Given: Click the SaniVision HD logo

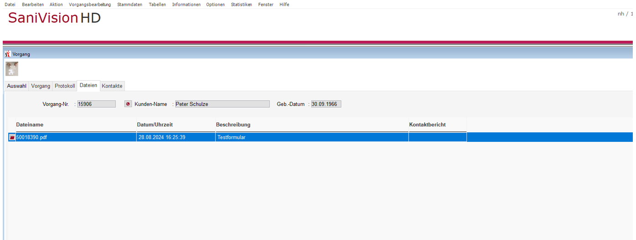Looking at the screenshot, I should click(x=54, y=18).
